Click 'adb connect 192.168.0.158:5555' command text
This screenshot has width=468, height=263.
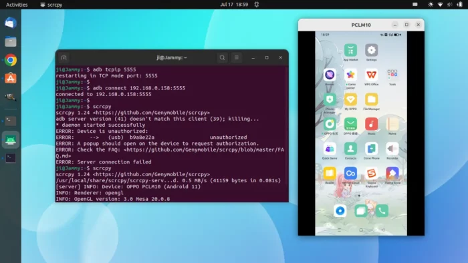tap(139, 88)
